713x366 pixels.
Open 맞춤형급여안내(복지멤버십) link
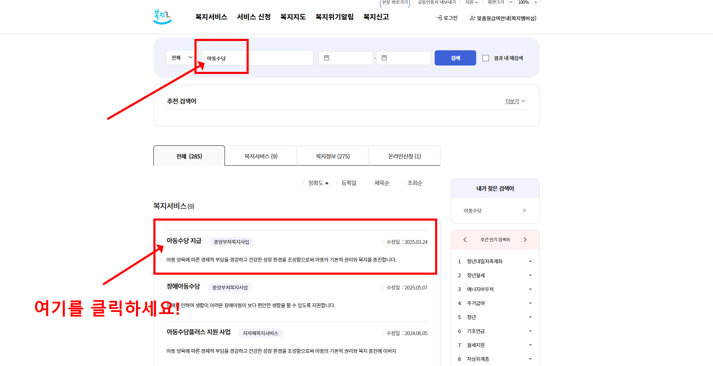click(x=503, y=18)
